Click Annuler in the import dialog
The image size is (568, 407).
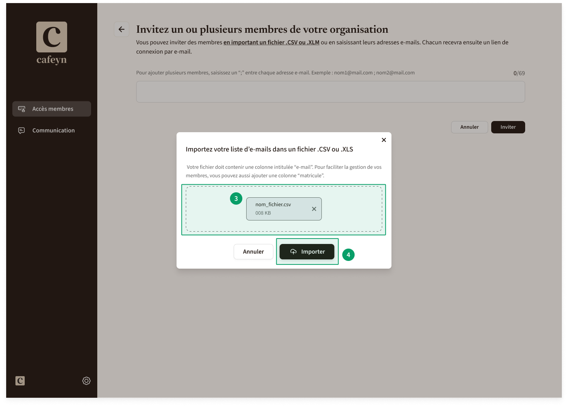(254, 252)
